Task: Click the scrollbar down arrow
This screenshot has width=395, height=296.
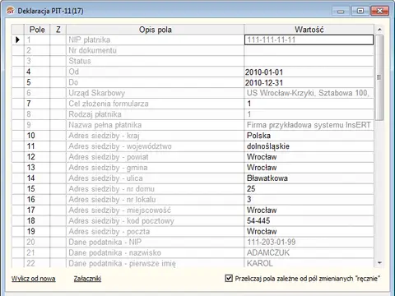Action: coord(379,263)
